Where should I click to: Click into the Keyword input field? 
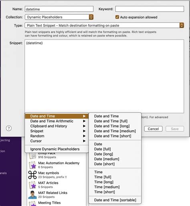(150, 9)
